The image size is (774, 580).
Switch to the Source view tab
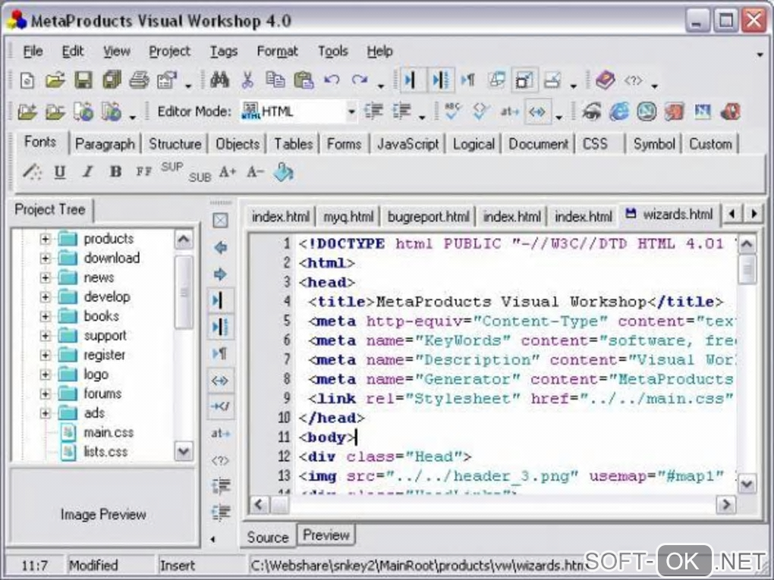tap(268, 537)
